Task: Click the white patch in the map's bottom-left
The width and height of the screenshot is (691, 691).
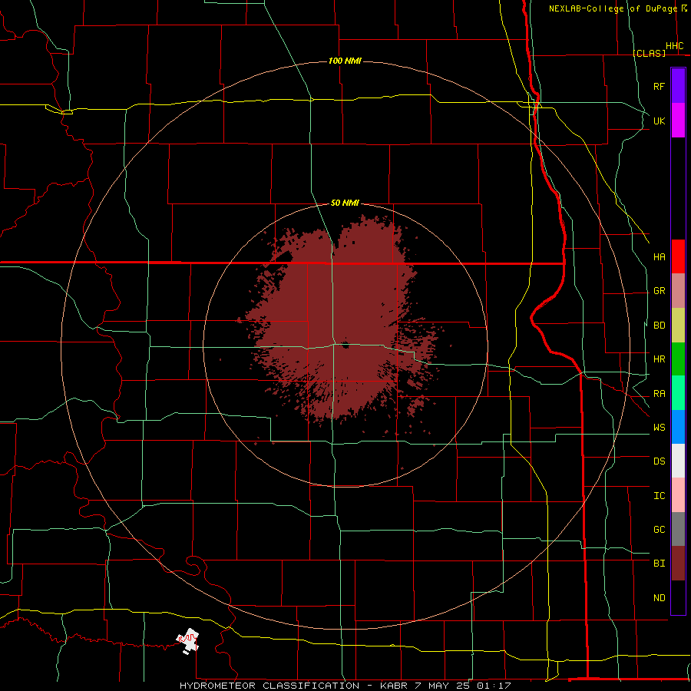Action: pyautogui.click(x=188, y=641)
